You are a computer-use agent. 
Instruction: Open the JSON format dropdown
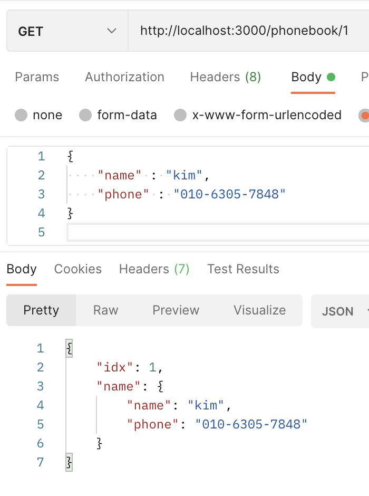[340, 311]
